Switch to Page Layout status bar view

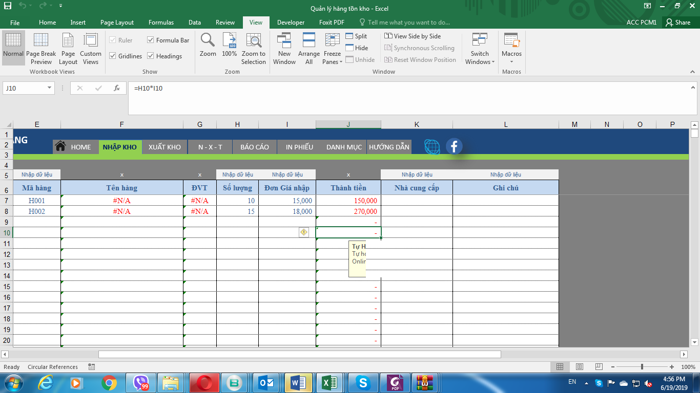[579, 367]
